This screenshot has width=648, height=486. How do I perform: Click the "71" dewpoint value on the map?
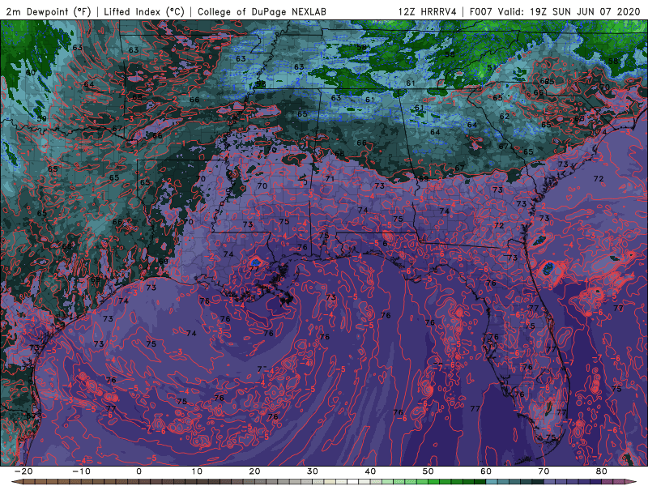click(330, 179)
